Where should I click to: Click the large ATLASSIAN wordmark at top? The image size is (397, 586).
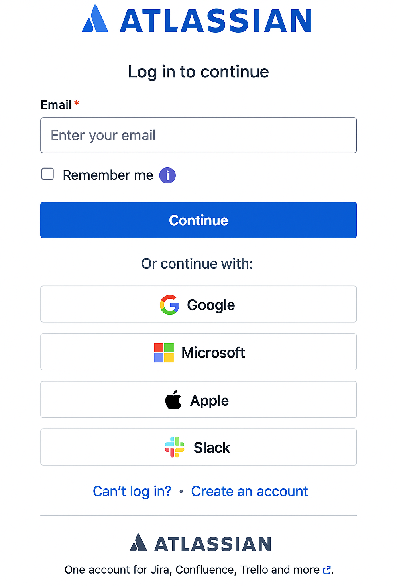click(x=216, y=21)
